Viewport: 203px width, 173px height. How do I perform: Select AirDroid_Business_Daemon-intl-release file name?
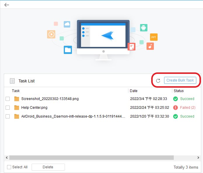click(x=73, y=116)
